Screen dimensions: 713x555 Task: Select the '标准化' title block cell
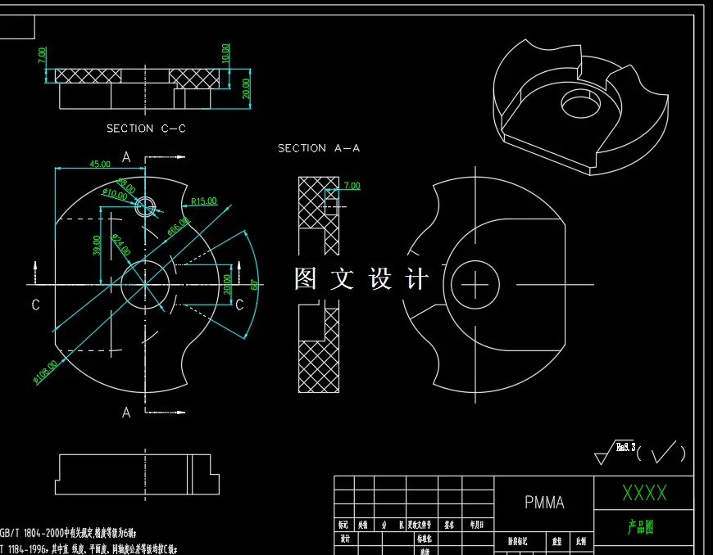(x=425, y=539)
